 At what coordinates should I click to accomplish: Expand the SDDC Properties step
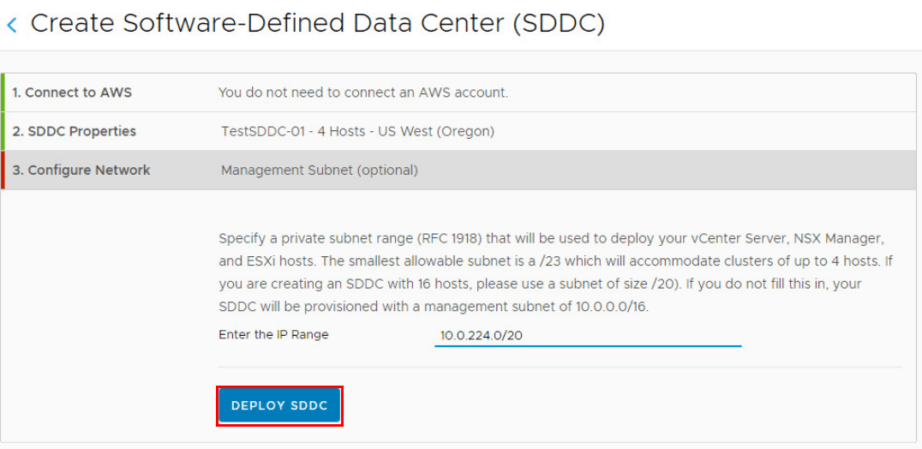point(74,131)
